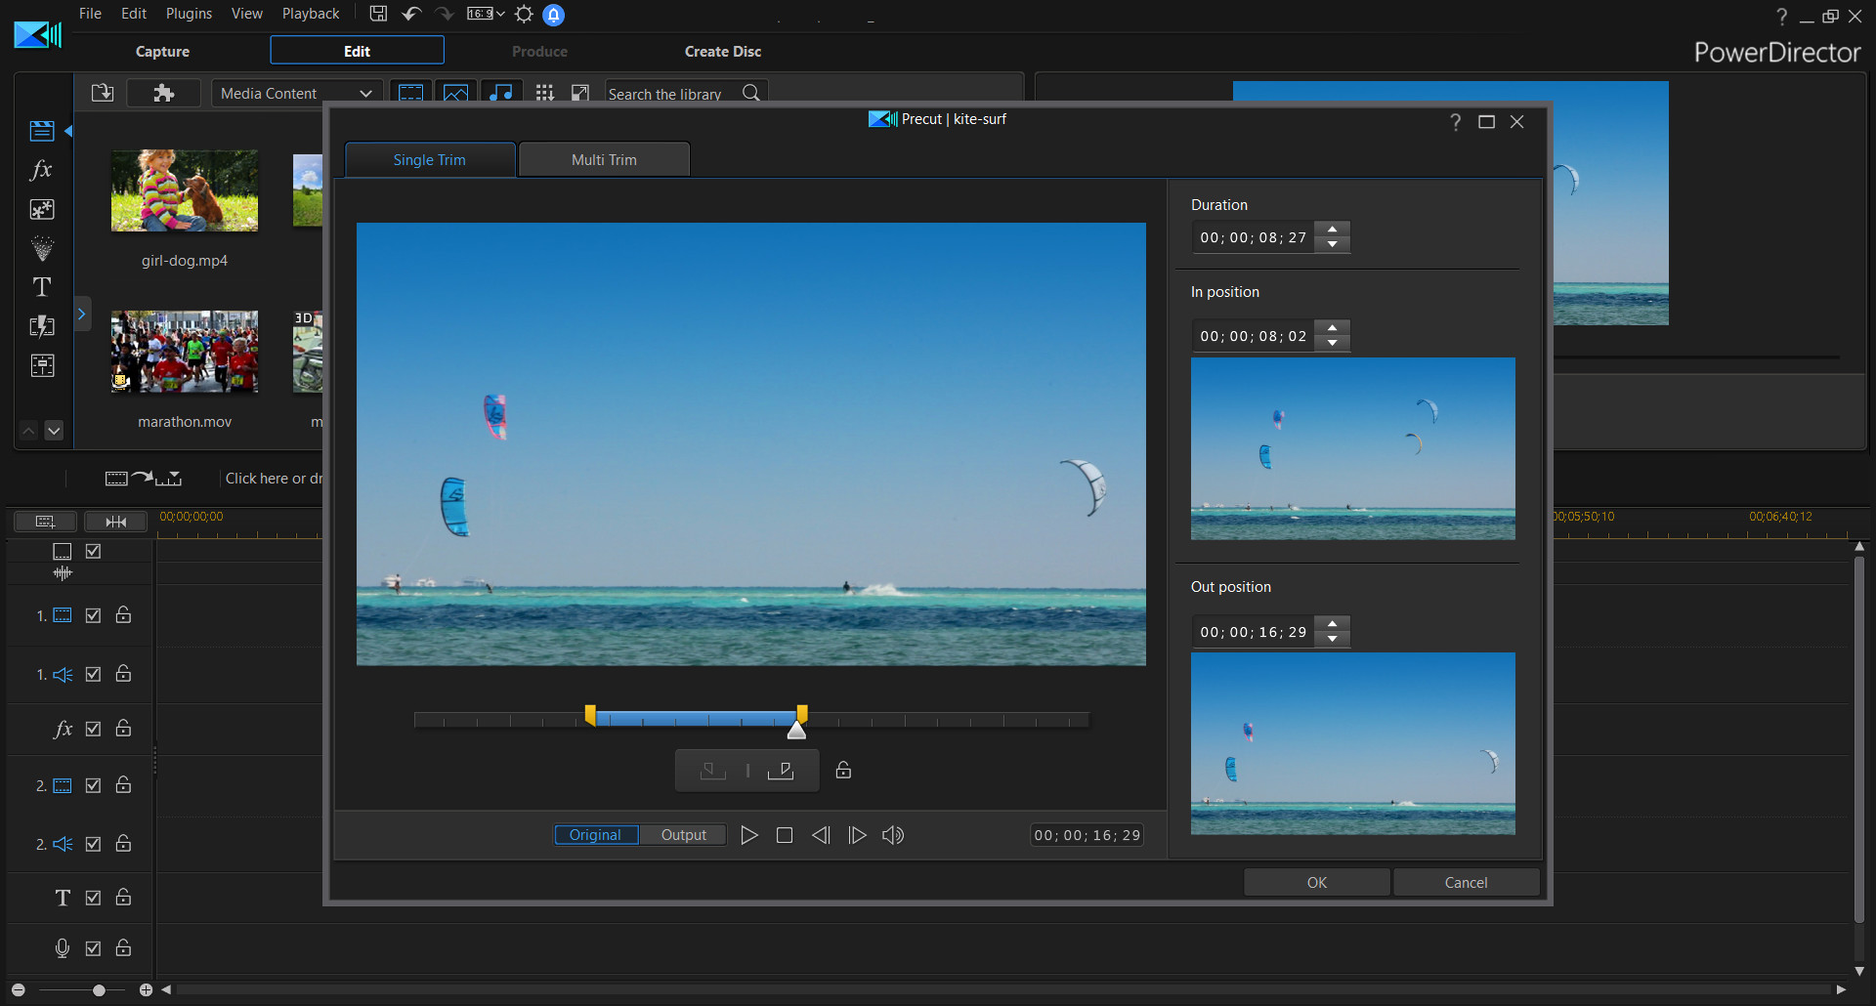Click the music library filter icon
Screen dimensions: 1876x1006
501,93
